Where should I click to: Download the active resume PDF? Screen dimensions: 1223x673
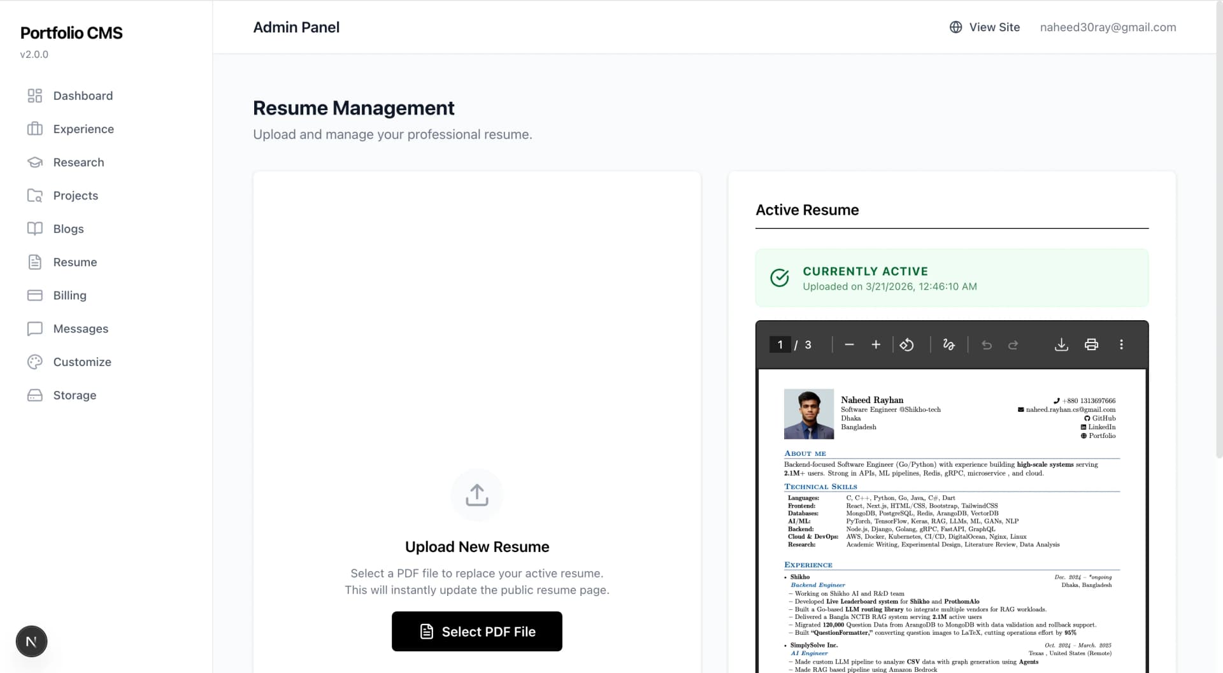point(1061,344)
